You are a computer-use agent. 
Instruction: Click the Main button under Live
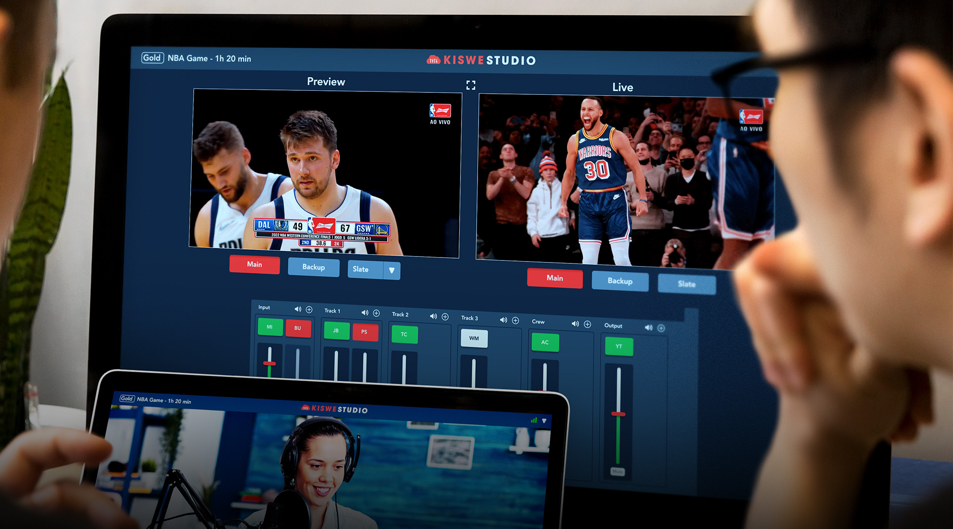[555, 278]
